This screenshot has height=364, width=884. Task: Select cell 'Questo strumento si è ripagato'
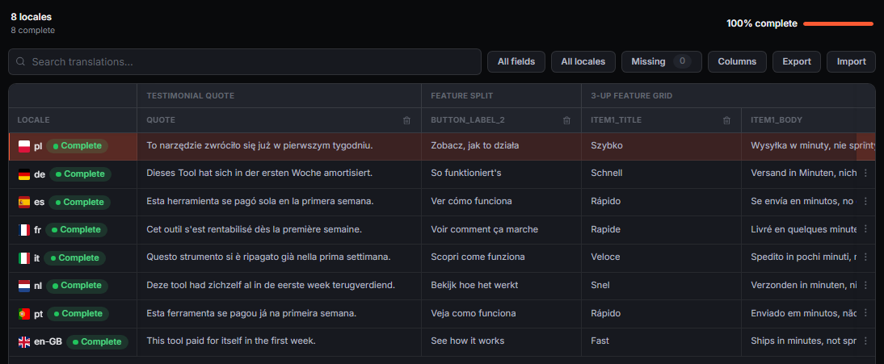pos(279,257)
